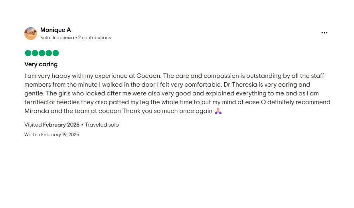
Task: Click the review sentence starting "I am very happy"
Action: pyautogui.click(x=93, y=76)
